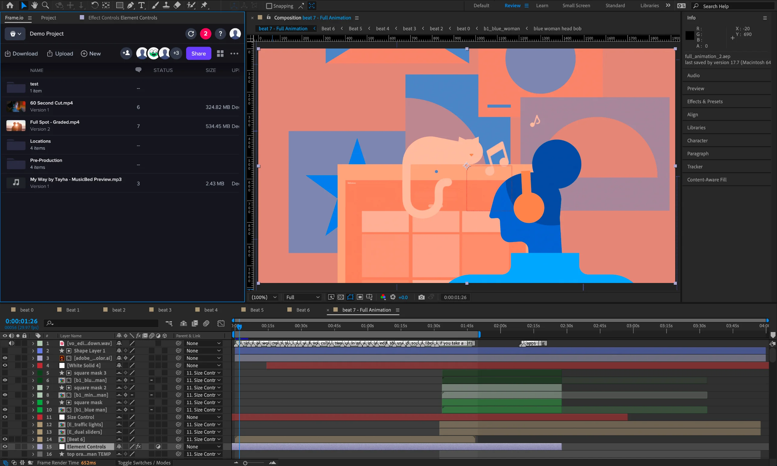The height and width of the screenshot is (466, 777).
Task: Pick the Roto Brush tool
Action: coord(191,5)
